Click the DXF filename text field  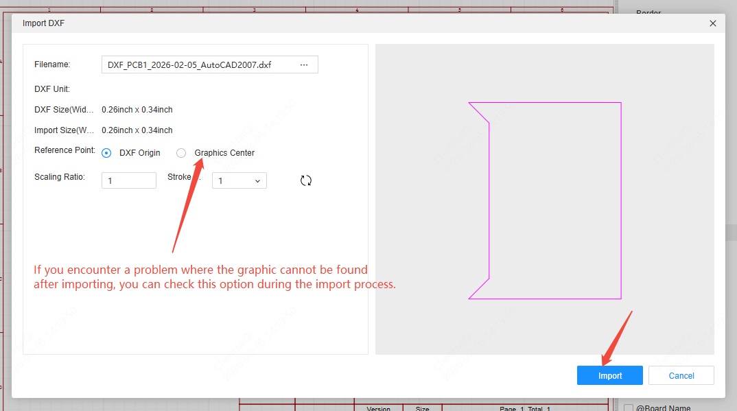pyautogui.click(x=199, y=65)
